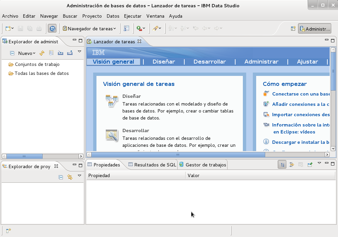Screen dimensions: 338x237
Task: Open Descargar e instalar la b link
Action: [x=301, y=142]
